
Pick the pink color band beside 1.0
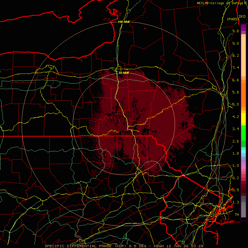point(243,167)
